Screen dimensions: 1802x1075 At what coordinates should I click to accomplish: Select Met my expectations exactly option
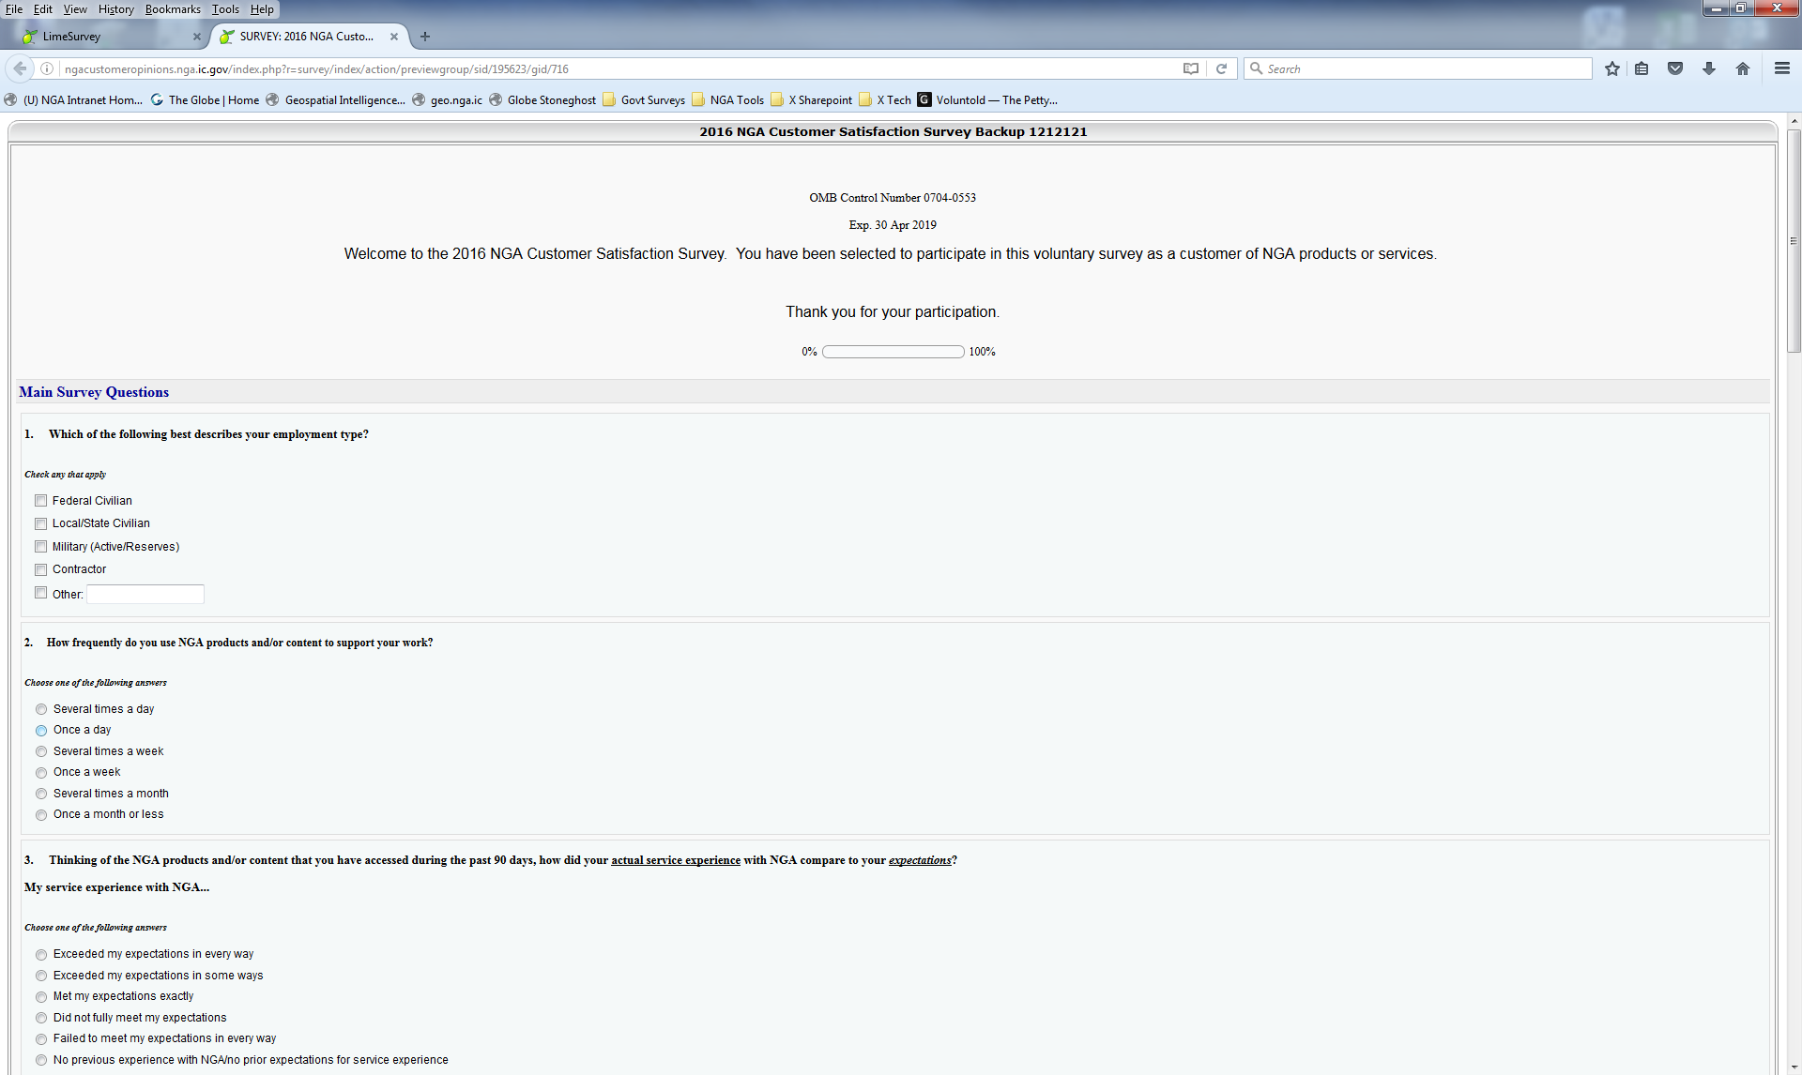[41, 997]
